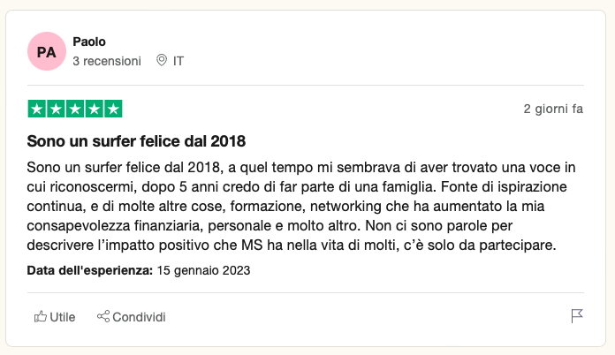Open reviewer name Paolo
This screenshot has width=615, height=355.
pos(89,42)
